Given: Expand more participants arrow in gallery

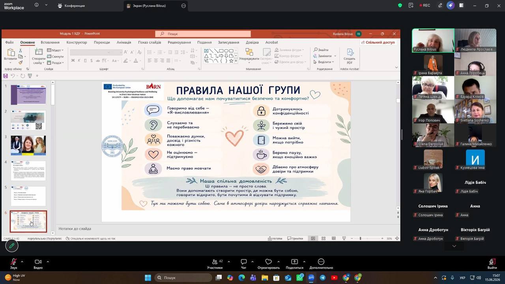Looking at the screenshot, I should pos(454,246).
